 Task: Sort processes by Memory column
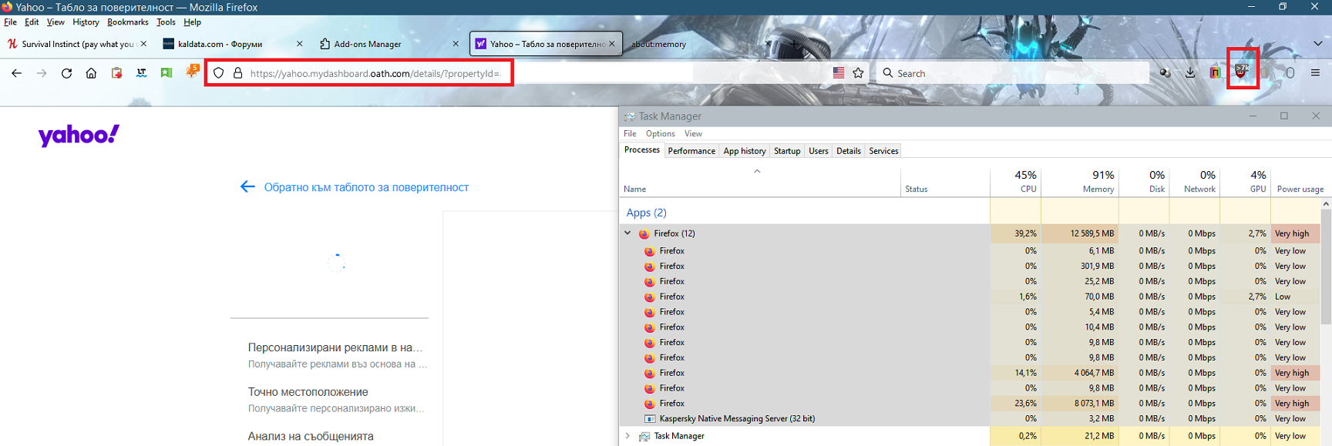[x=1080, y=182]
